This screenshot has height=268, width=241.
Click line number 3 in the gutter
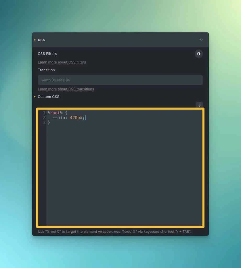tap(44, 122)
